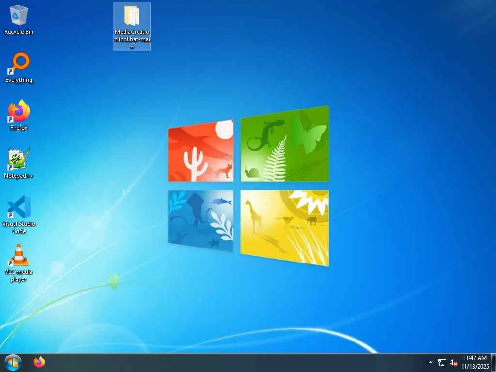Image resolution: width=496 pixels, height=372 pixels.
Task: Click the muted volume tray icon
Action: (x=453, y=362)
